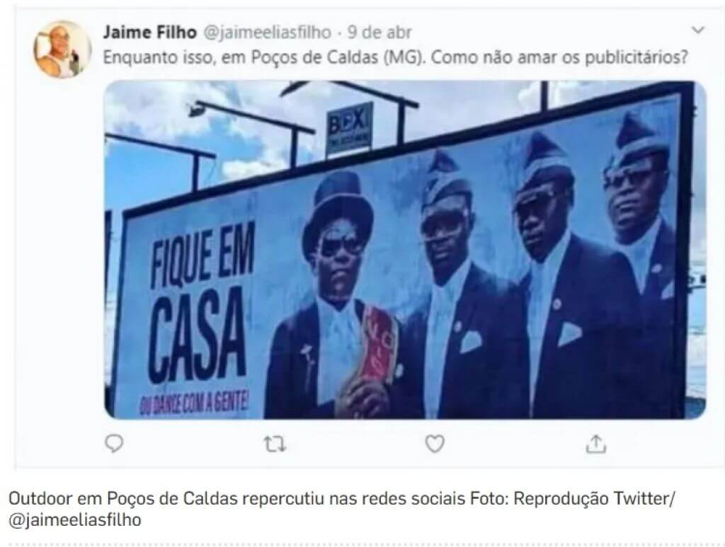The width and height of the screenshot is (725, 547).
Task: Open the share upload icon
Action: tap(596, 444)
